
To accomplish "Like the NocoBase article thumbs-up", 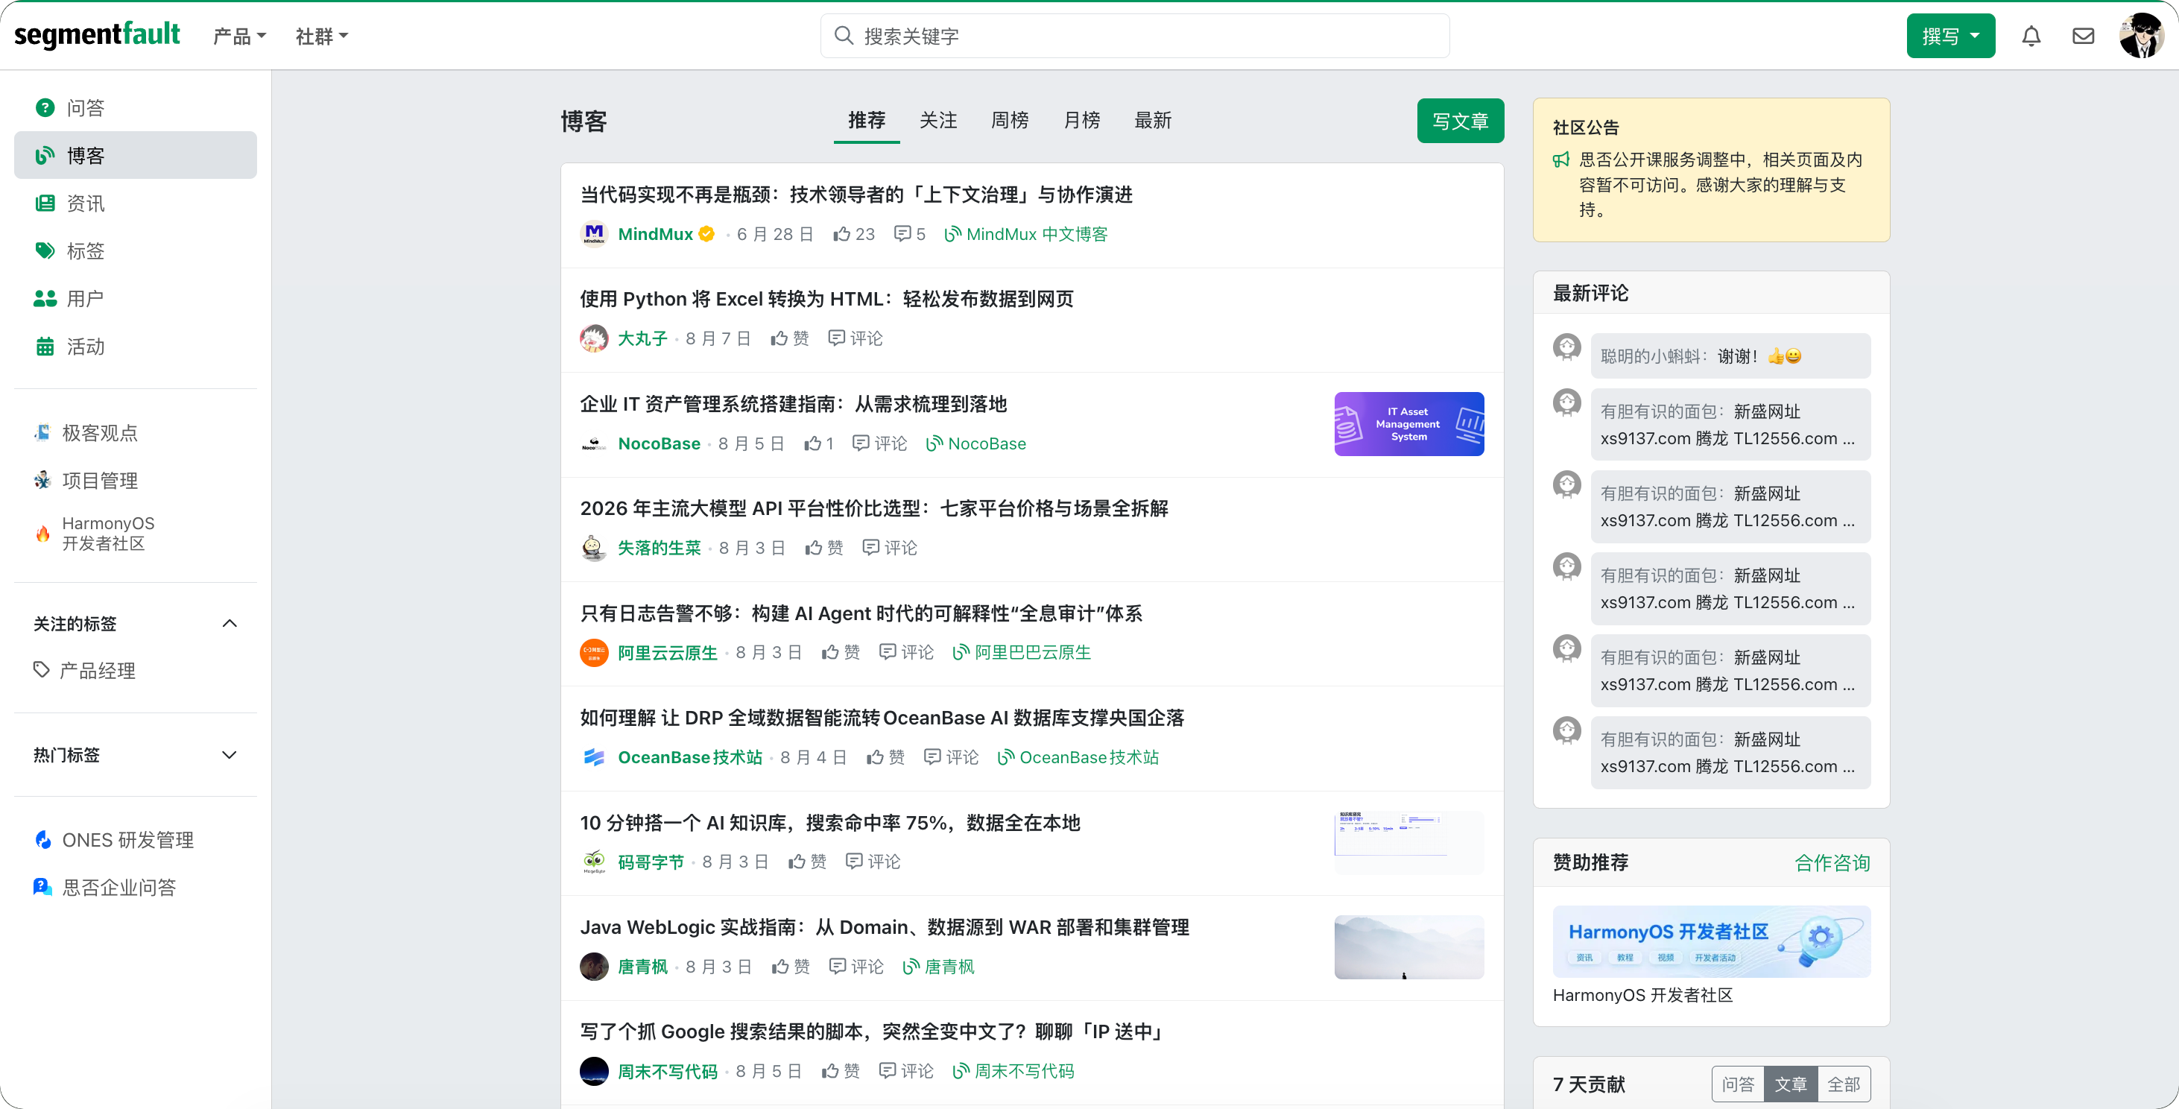I will (819, 443).
